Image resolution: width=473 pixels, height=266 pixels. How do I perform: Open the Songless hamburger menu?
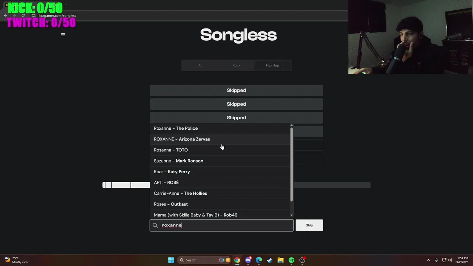[63, 35]
